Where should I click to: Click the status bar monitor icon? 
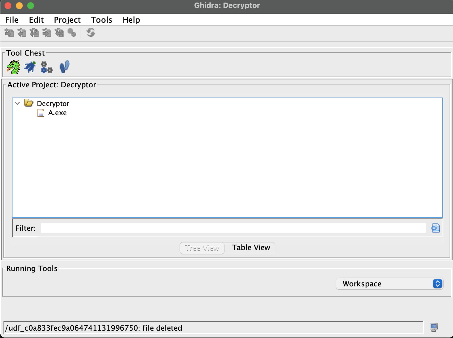coord(434,328)
